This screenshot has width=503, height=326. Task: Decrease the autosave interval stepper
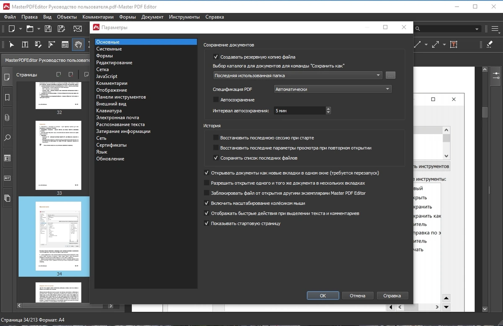click(x=328, y=113)
